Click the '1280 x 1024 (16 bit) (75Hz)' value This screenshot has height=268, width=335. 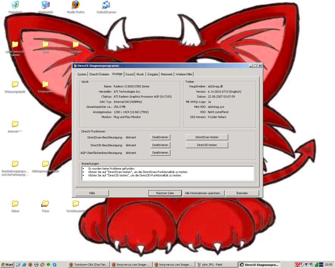131,112
